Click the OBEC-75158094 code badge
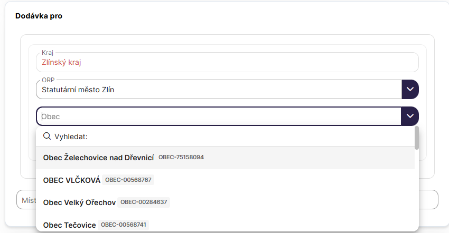 181,158
